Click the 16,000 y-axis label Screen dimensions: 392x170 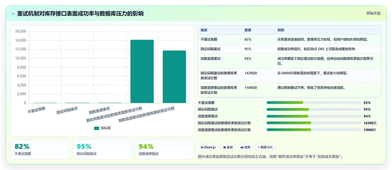tap(20, 32)
